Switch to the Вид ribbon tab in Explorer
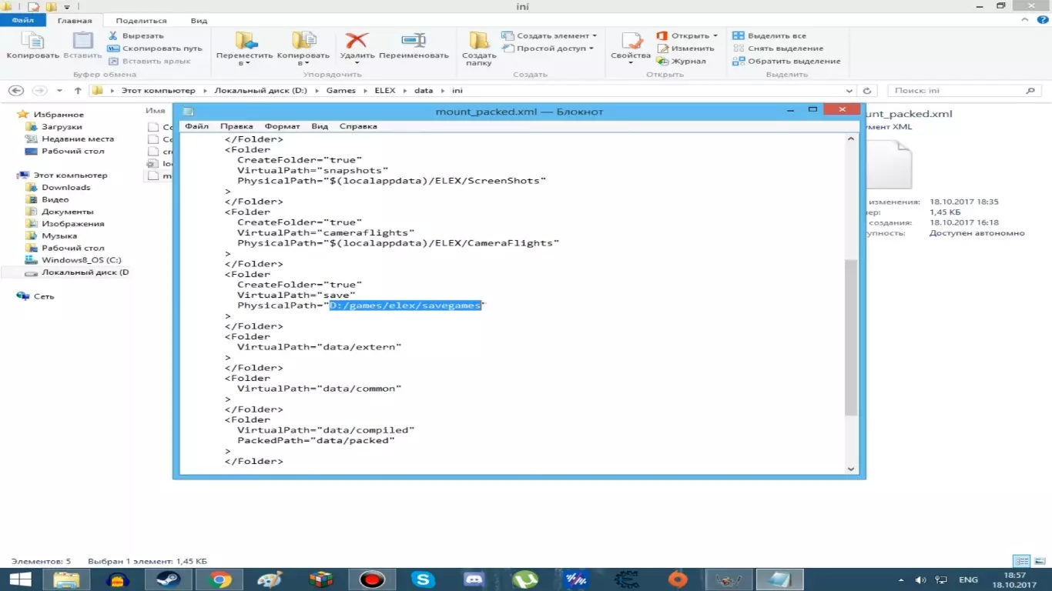 coord(199,21)
